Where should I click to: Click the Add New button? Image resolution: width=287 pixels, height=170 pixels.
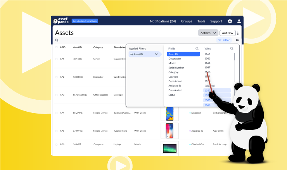tap(228, 33)
